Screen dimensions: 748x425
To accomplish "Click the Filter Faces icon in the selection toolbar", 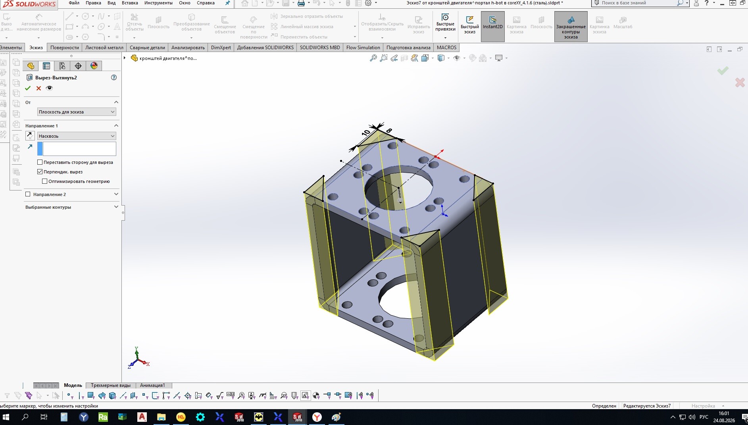I will (x=90, y=395).
